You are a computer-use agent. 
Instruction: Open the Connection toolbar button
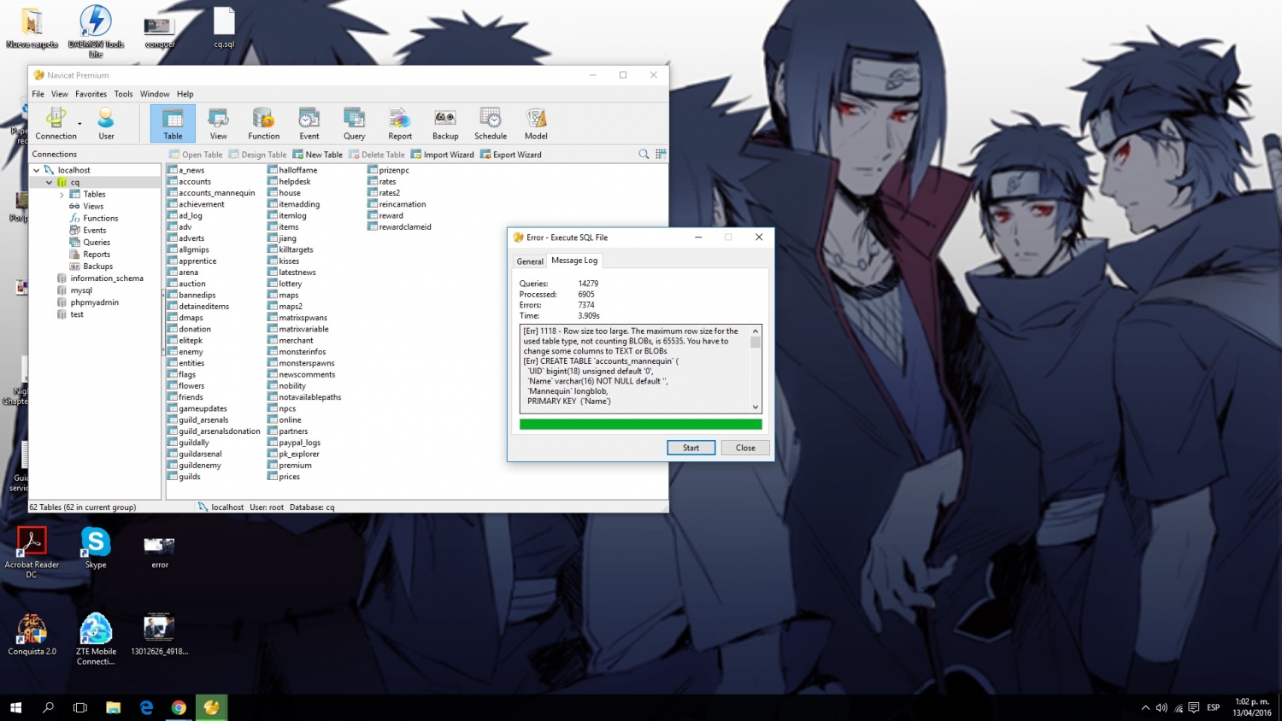point(56,124)
